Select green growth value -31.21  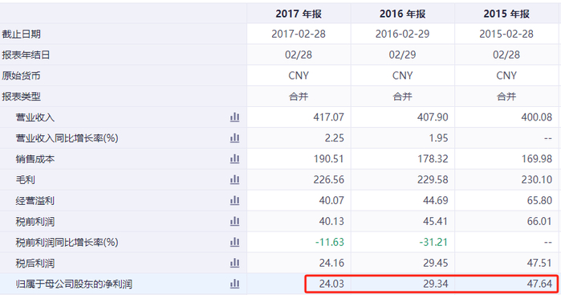pos(433,242)
